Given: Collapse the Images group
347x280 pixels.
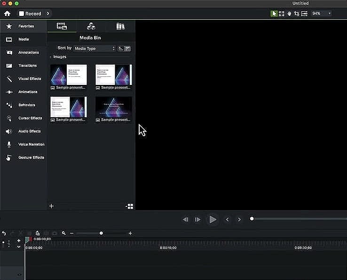Looking at the screenshot, I should pyautogui.click(x=50, y=57).
